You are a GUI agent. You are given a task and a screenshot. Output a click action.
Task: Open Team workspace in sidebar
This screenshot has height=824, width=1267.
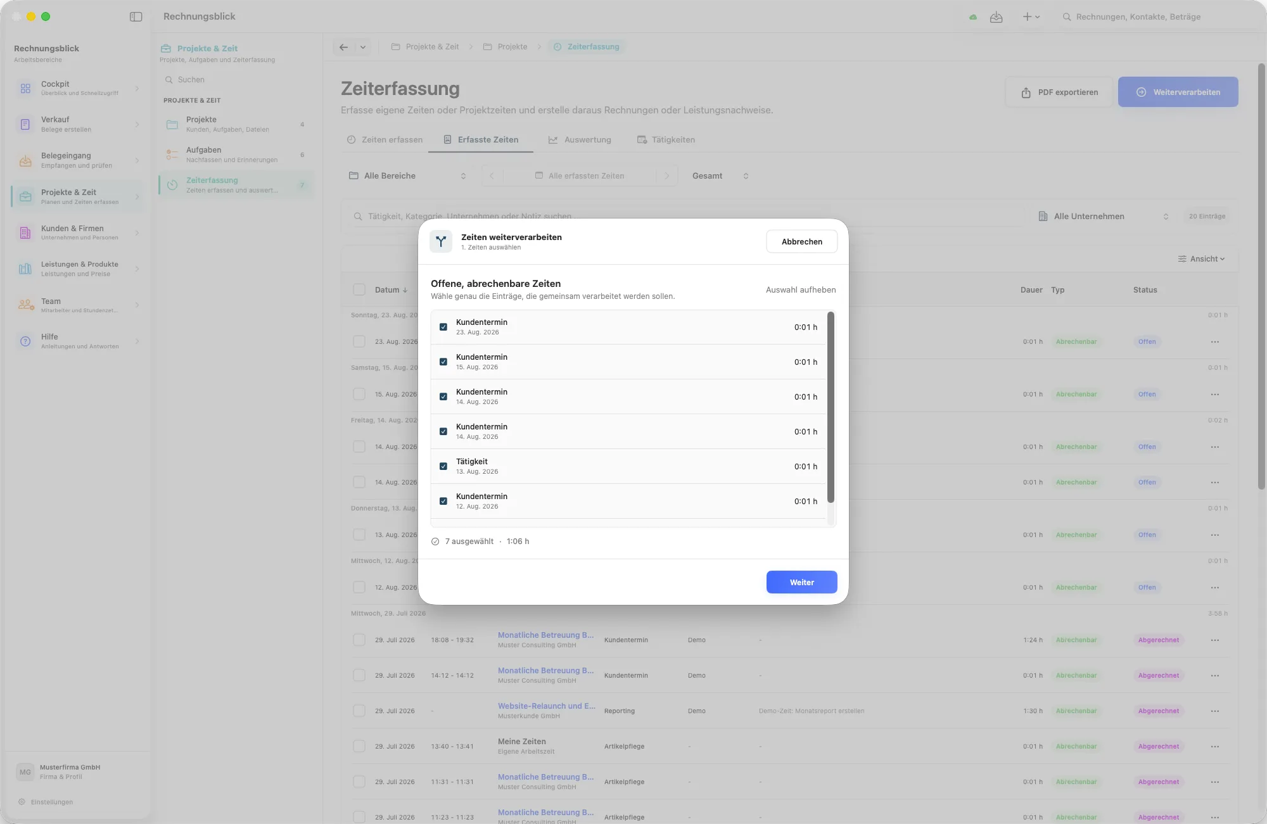tap(77, 305)
